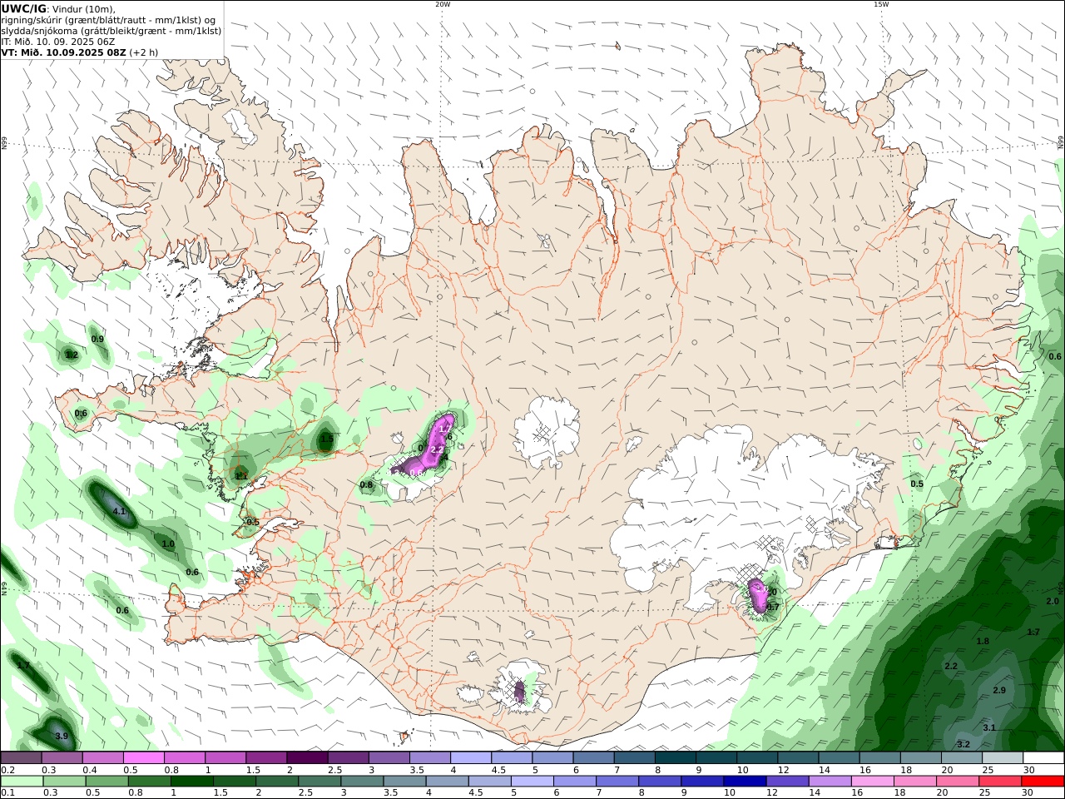Select the light lavender 4 swatch in upper legend

pos(471,757)
